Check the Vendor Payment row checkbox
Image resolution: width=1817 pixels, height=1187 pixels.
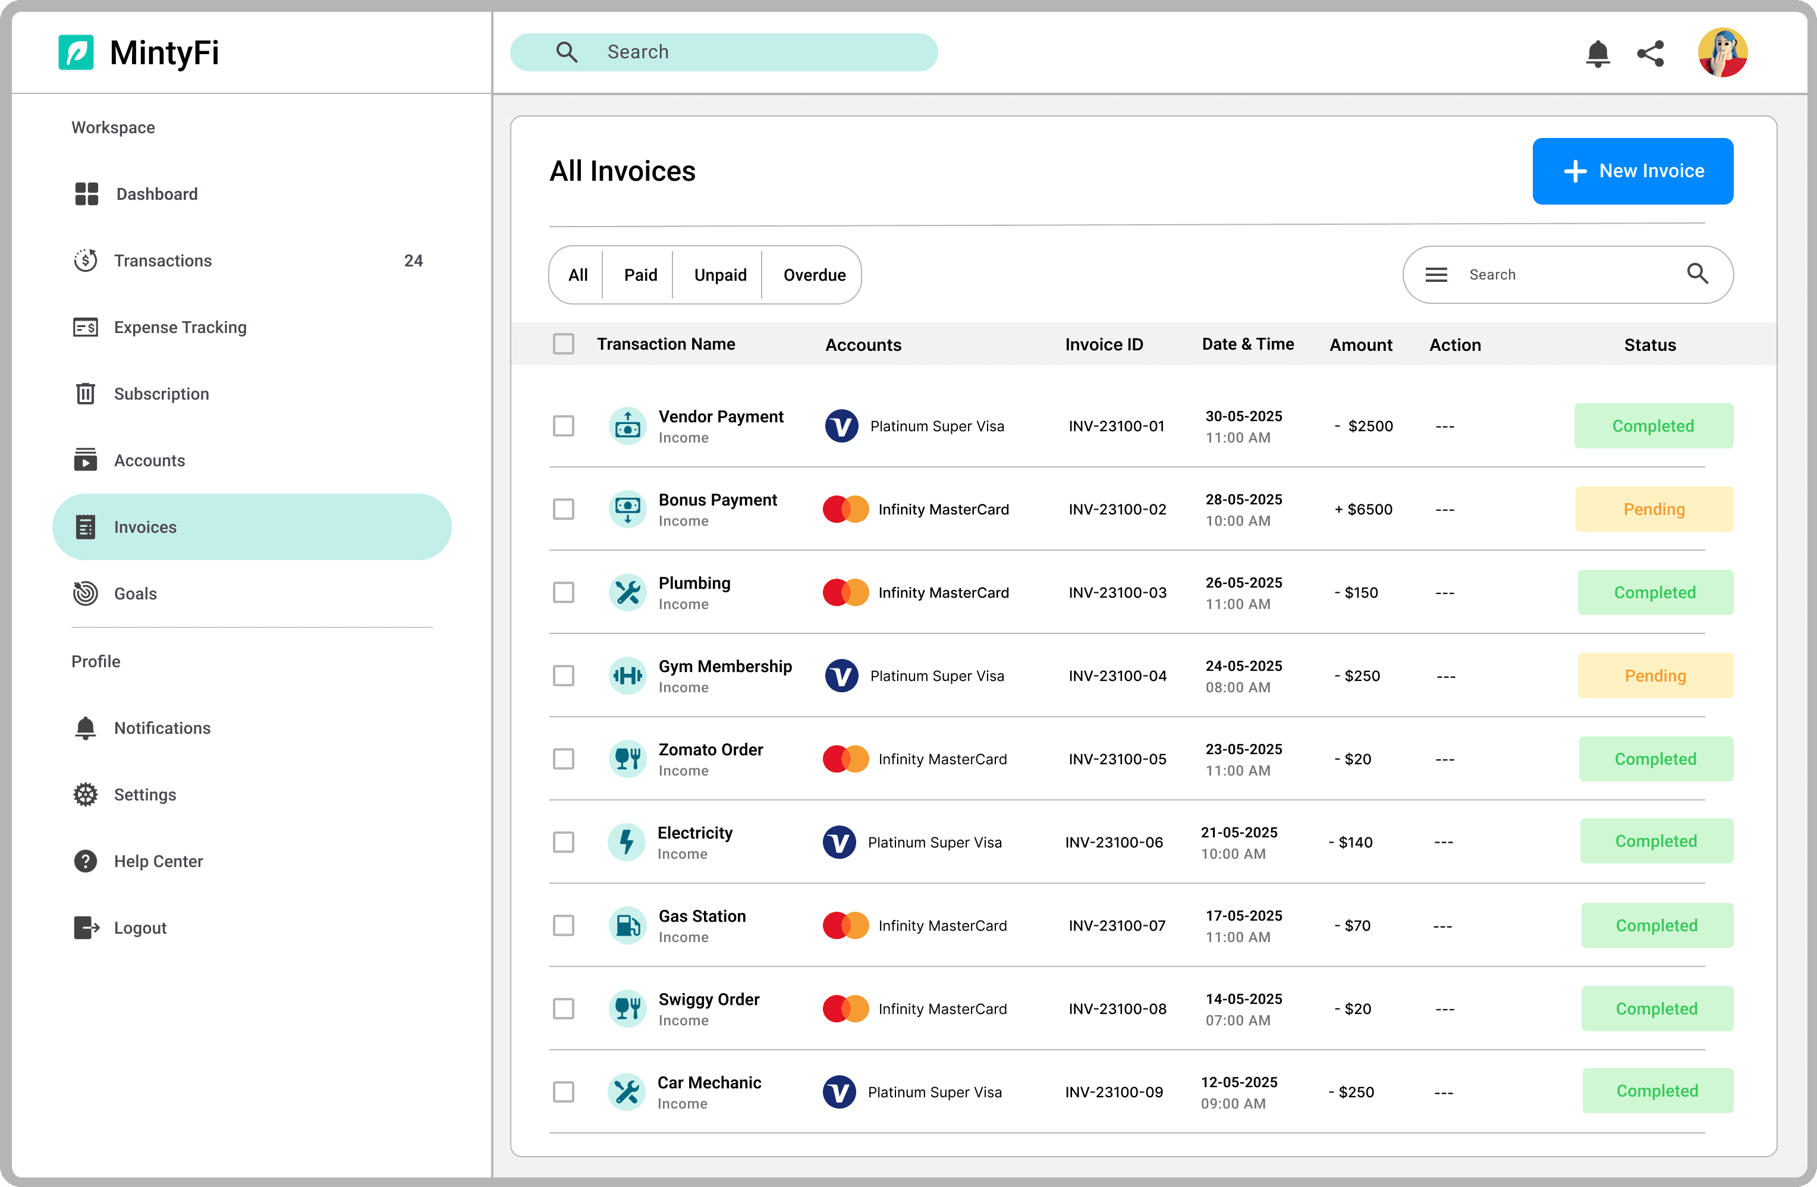(x=564, y=425)
